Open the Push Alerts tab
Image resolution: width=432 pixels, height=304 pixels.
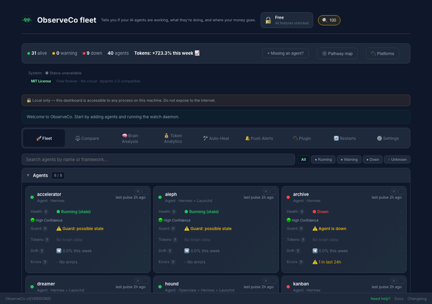point(259,138)
